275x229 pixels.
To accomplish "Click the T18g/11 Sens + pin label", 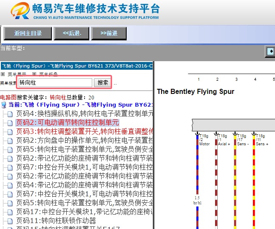I will point(262,140).
